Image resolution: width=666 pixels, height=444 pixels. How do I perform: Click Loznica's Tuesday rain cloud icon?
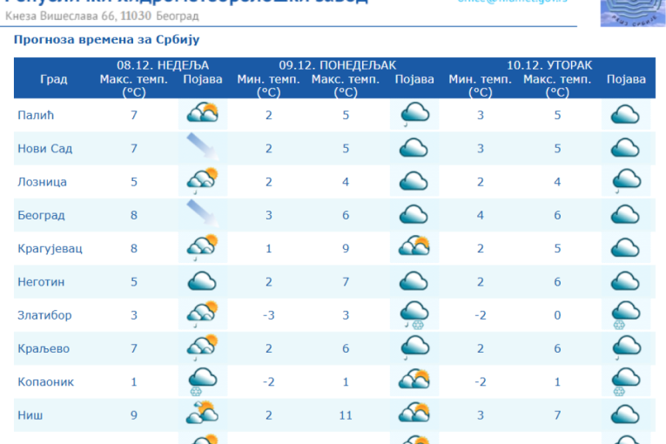625,181
